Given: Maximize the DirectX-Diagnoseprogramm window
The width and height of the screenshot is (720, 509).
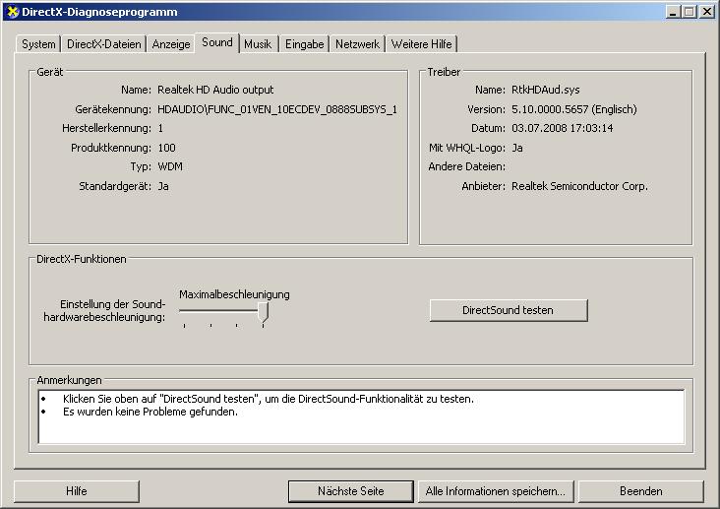Looking at the screenshot, I should (689, 12).
